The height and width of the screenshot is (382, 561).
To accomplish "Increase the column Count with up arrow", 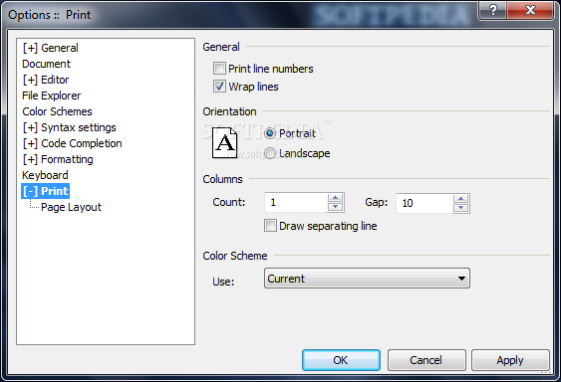I will point(335,198).
